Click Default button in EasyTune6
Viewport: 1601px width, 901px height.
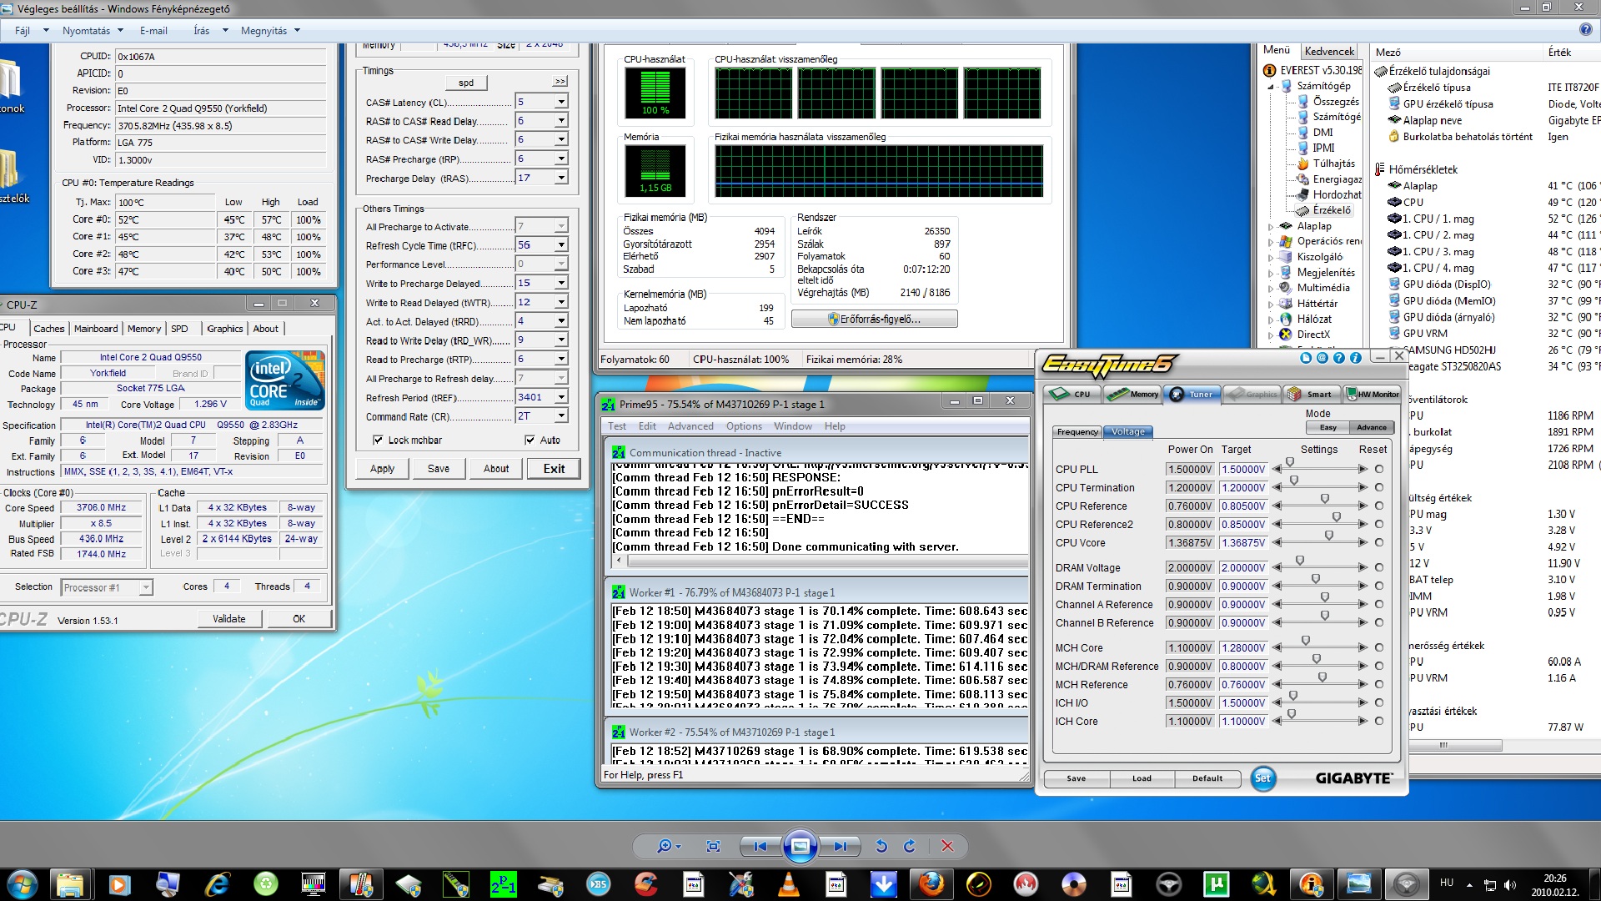1207,778
